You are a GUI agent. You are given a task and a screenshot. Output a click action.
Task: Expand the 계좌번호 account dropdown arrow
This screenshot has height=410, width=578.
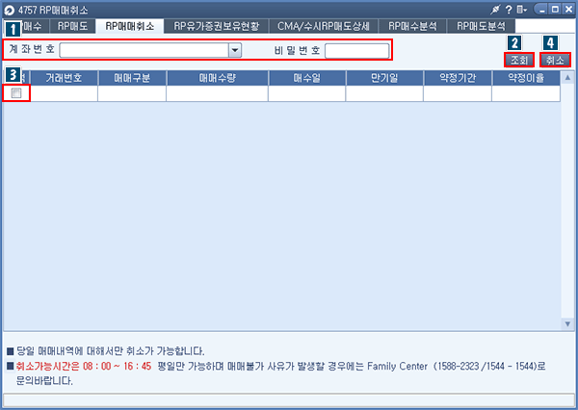point(235,50)
